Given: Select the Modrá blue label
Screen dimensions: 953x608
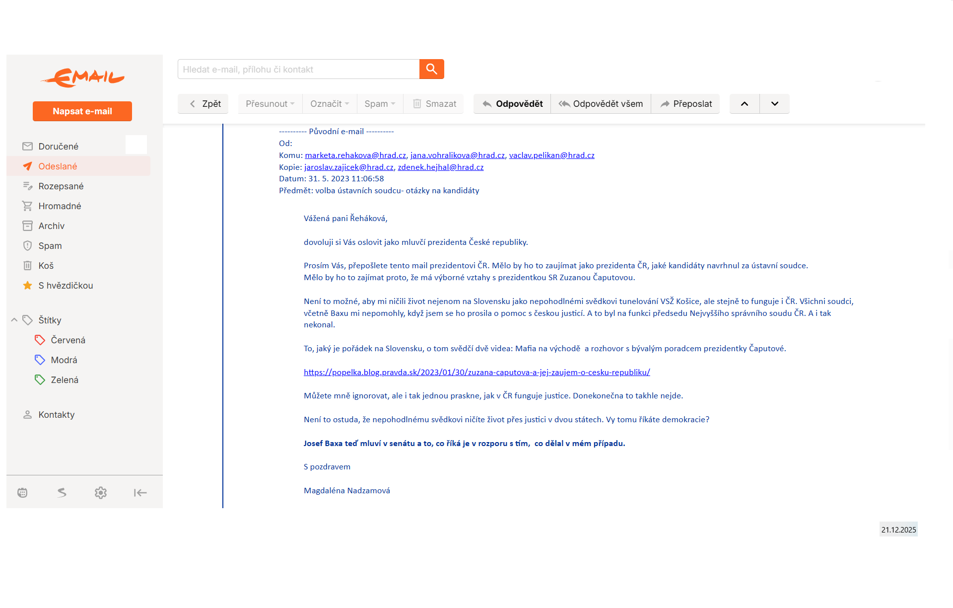Looking at the screenshot, I should coord(64,360).
